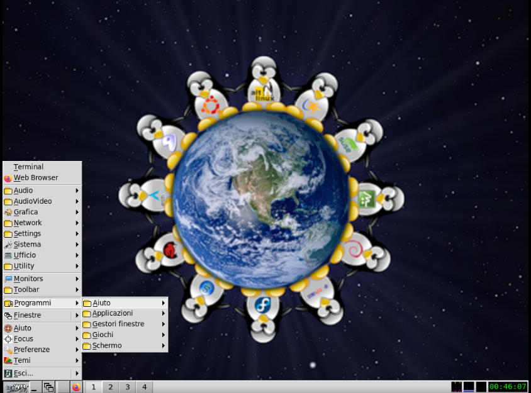This screenshot has height=393, width=531.
Task: Switch to workspace 2
Action: 110,387
